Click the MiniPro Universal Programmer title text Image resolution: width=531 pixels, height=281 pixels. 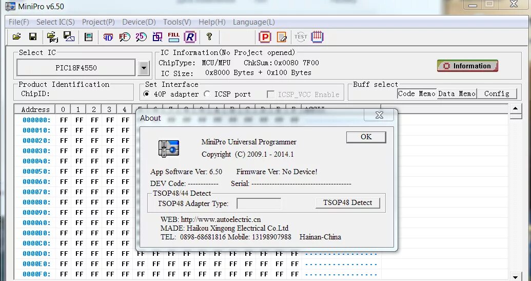[x=249, y=142]
